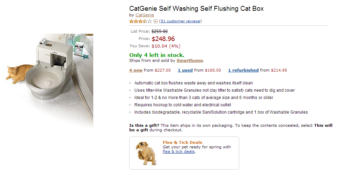Screen dimensions: 337x173
Task: Click the crossed-out $259.00 list price
Action: (x=159, y=31)
